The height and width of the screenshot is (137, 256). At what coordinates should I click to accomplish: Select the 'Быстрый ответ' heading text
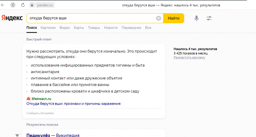[39, 39]
